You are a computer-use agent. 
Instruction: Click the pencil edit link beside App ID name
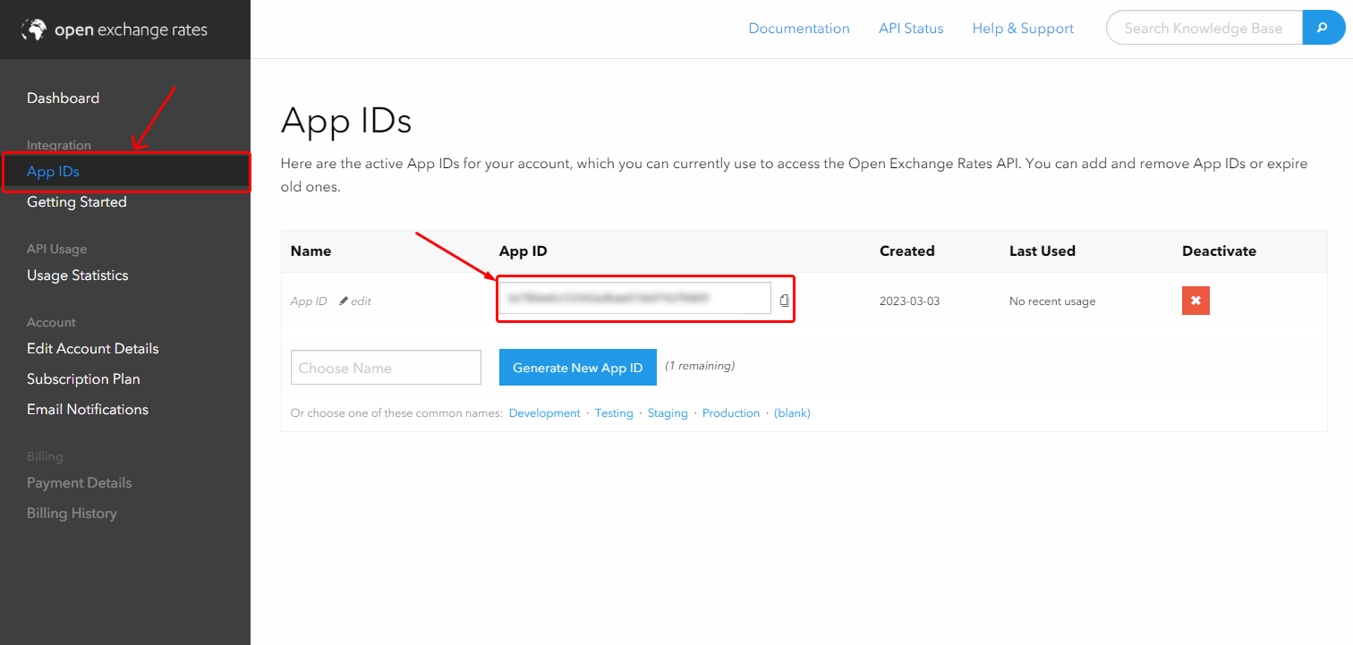coord(355,301)
